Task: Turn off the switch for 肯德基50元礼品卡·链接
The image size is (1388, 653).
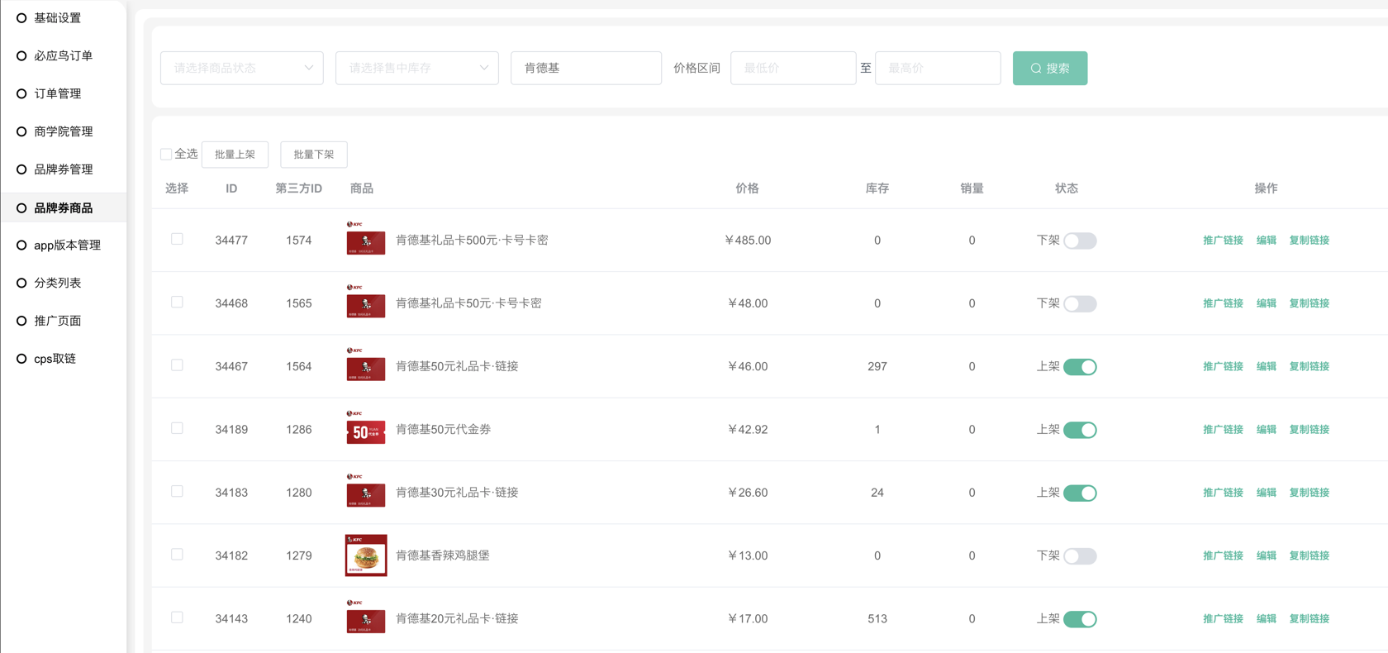Action: tap(1080, 367)
